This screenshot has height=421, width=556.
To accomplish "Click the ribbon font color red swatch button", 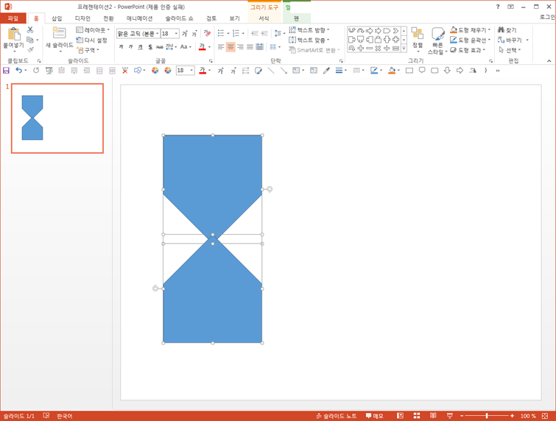I will point(202,47).
